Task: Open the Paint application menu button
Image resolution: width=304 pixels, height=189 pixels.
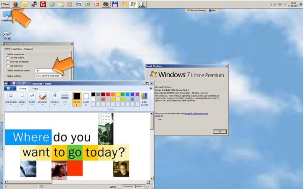Action: click(10, 89)
